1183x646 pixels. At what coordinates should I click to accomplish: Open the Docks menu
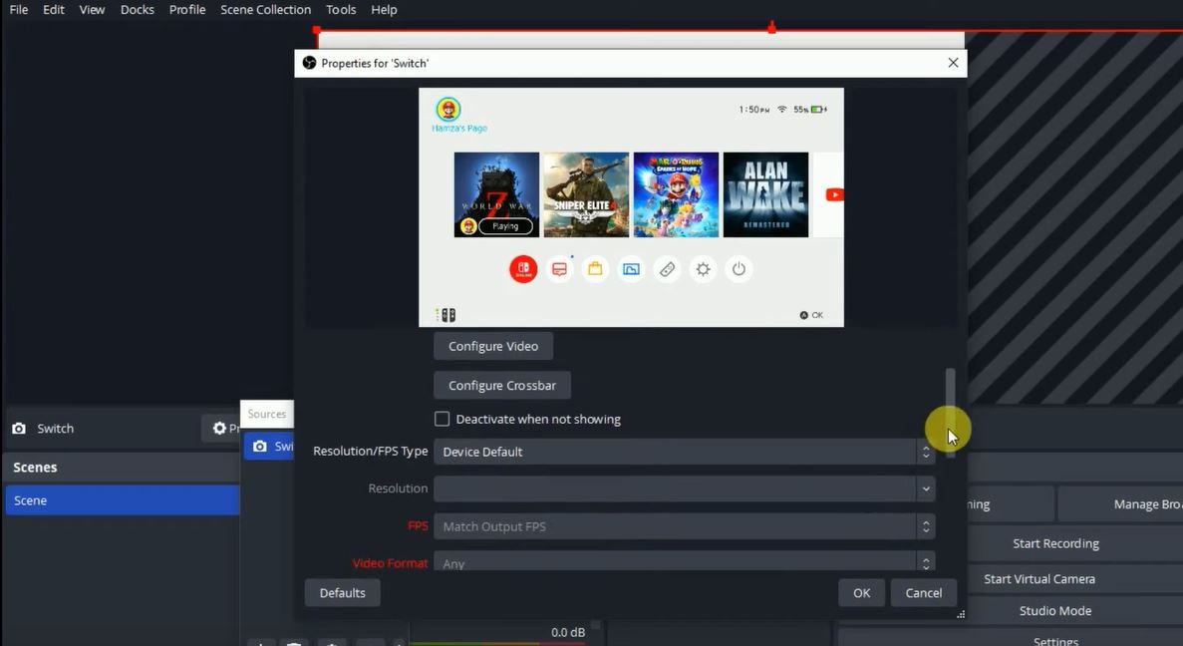[138, 10]
